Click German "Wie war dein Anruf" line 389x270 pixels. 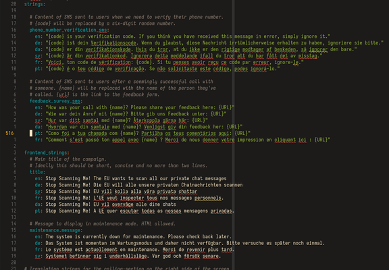point(131,114)
